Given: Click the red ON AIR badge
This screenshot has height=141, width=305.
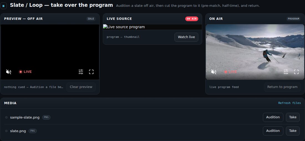Looking at the screenshot, I should [192, 19].
